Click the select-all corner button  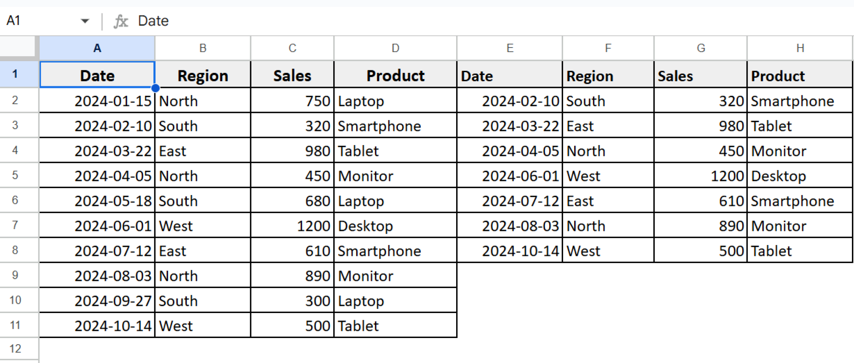point(18,48)
